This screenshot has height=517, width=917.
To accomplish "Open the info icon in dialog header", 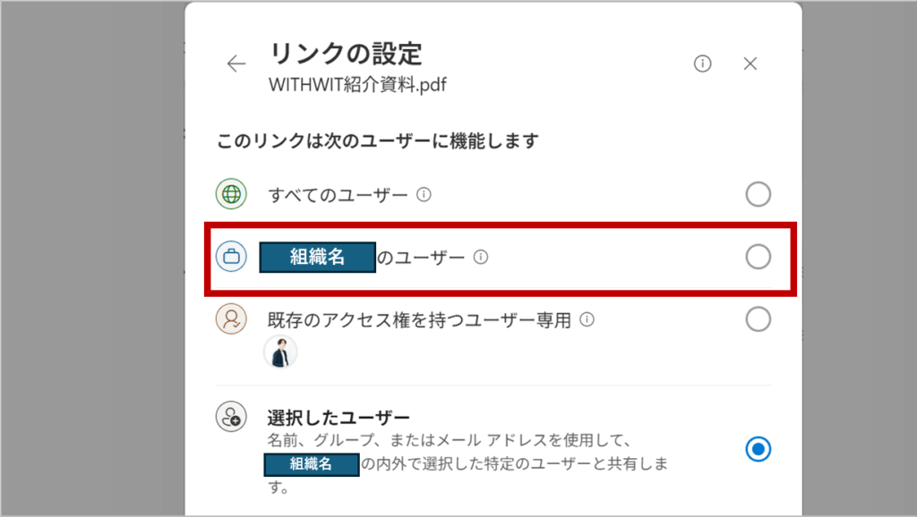I will 702,64.
